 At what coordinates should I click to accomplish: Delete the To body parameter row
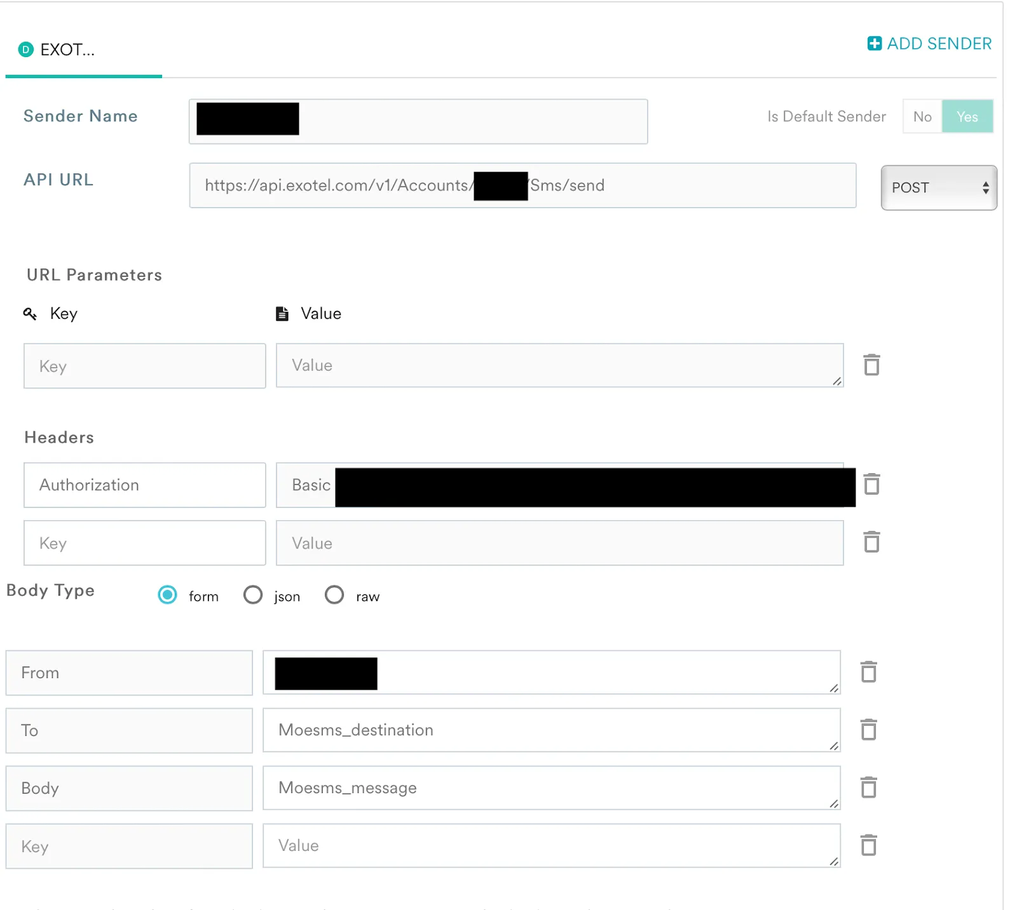[x=868, y=730]
